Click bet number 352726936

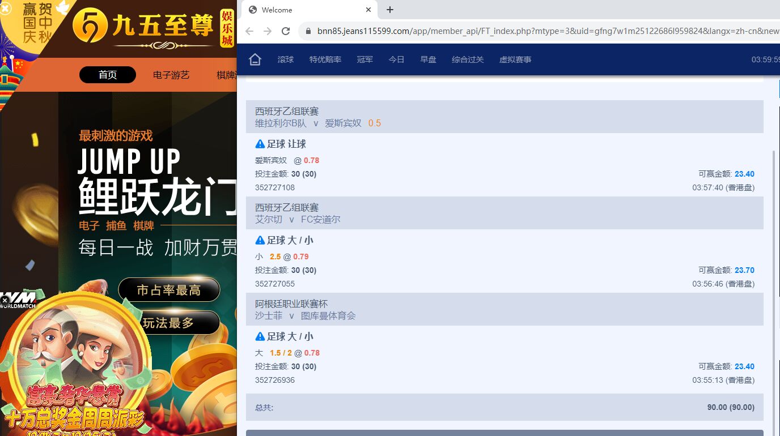275,380
